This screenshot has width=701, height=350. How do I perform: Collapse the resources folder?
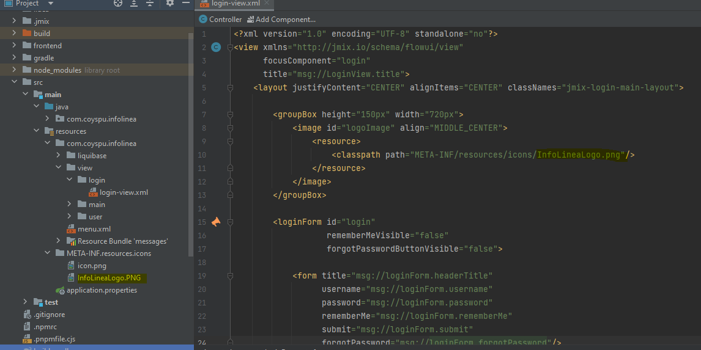point(36,131)
